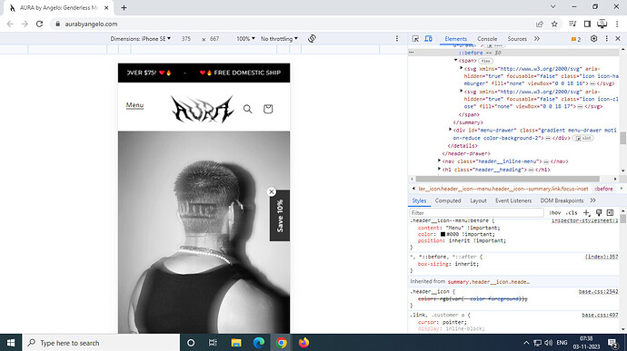Toggle :hov element state panel
This screenshot has height=351, width=627.
click(x=554, y=213)
